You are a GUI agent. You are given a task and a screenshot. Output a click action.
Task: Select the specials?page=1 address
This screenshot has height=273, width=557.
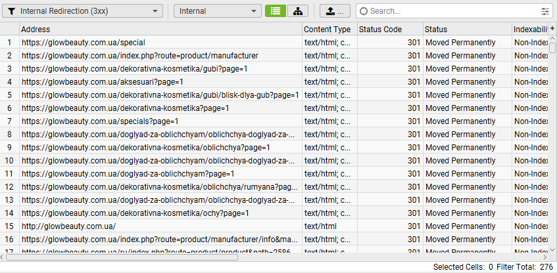click(100, 121)
